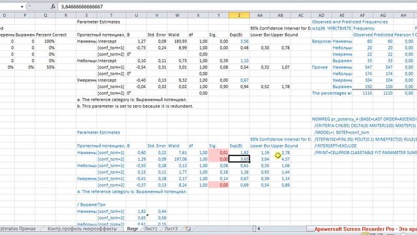Click the Percent Correct header cell
This screenshot has height=235, width=417.
(x=51, y=35)
